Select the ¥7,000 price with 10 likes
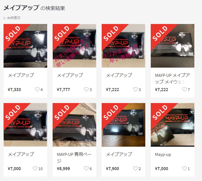Screen dimensions: 202x181 [x=14, y=169]
